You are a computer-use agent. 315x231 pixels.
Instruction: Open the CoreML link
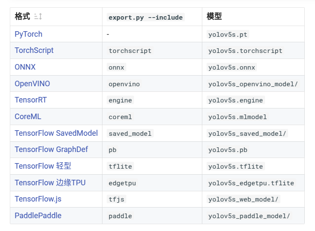coord(28,117)
